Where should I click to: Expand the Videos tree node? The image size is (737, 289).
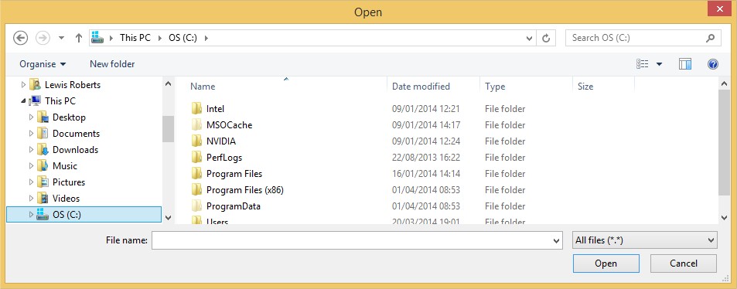(32, 199)
